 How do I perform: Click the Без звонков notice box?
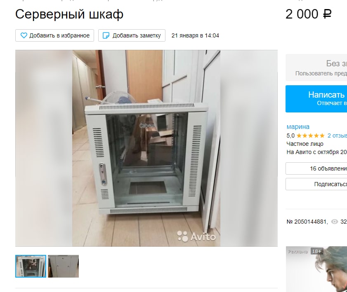click(x=316, y=68)
